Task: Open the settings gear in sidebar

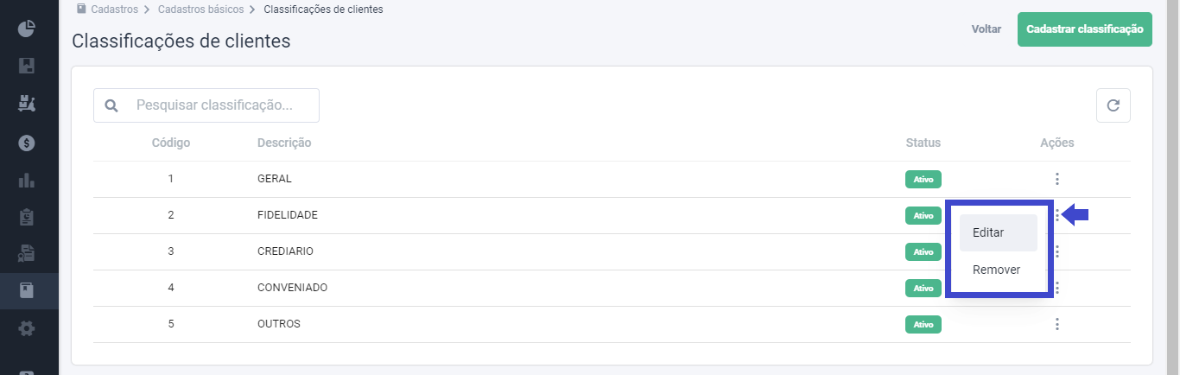Action: pyautogui.click(x=26, y=328)
